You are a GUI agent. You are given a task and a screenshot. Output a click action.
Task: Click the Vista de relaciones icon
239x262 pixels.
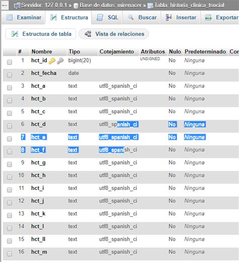point(88,34)
